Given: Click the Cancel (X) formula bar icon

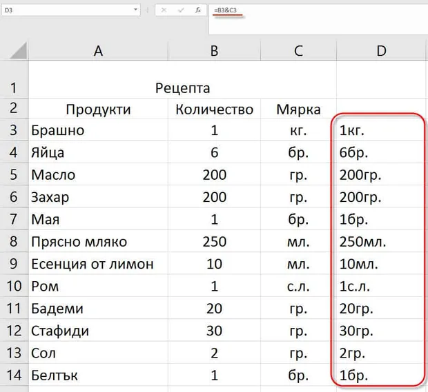Looking at the screenshot, I should click(x=164, y=10).
